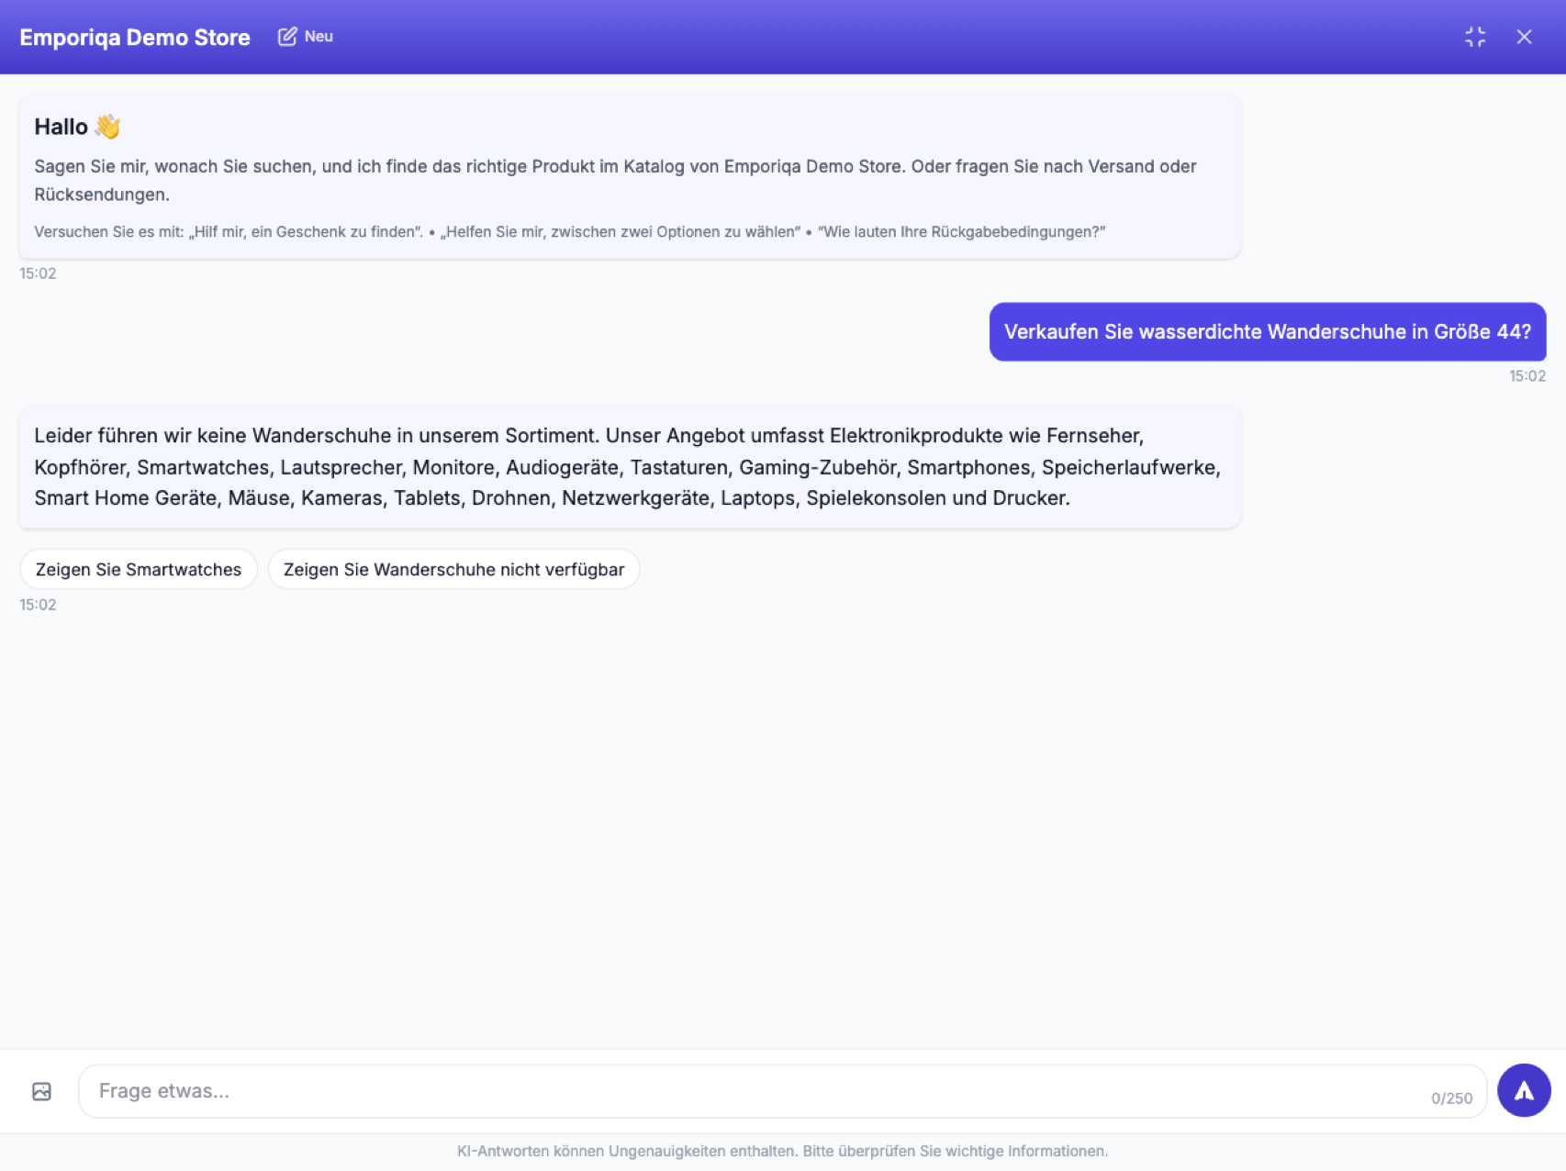This screenshot has height=1171, width=1566.
Task: Select 'Zeigen Sie Smartwatches' suggestion
Action: tap(139, 569)
